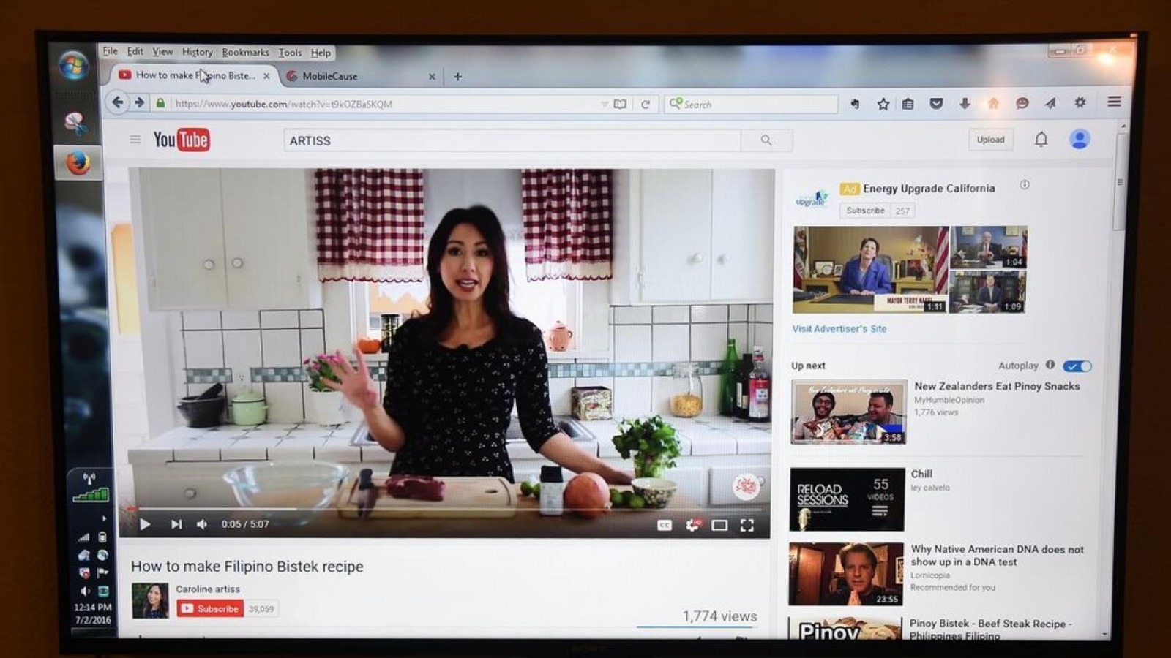Open the gear add-on icon in toolbar
1171x658 pixels.
(x=1080, y=103)
